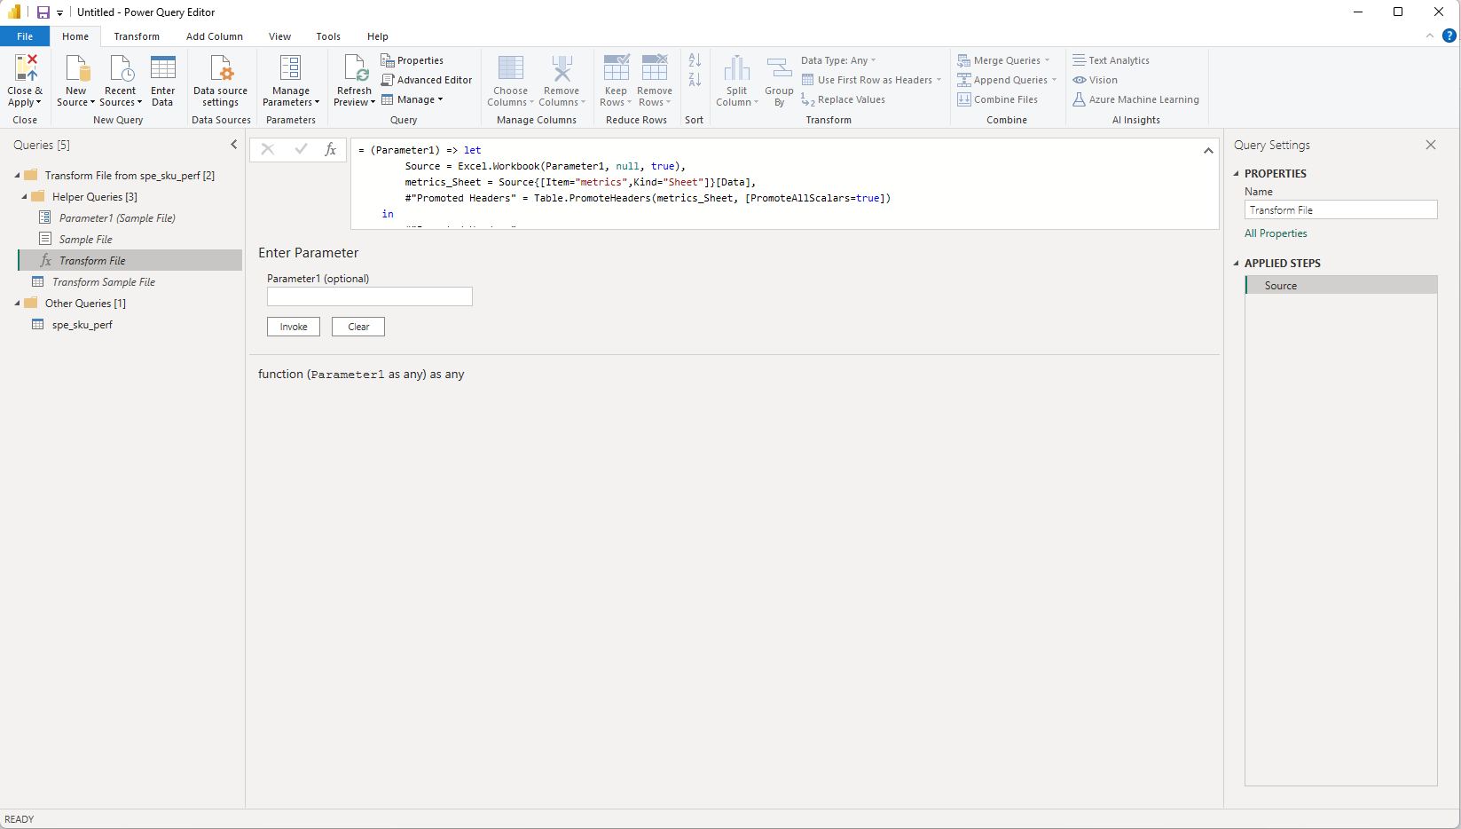Screen dimensions: 1461x829
Task: Click the Parameter1 (optional) input field
Action: tap(370, 296)
